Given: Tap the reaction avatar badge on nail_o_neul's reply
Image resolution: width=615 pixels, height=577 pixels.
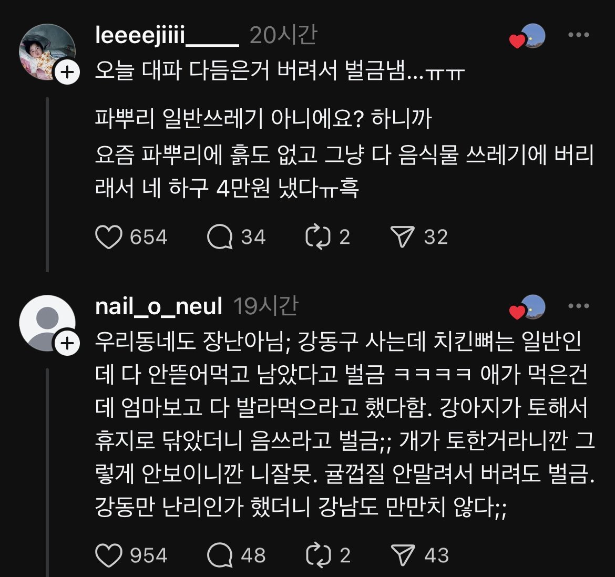Looking at the screenshot, I should (528, 308).
